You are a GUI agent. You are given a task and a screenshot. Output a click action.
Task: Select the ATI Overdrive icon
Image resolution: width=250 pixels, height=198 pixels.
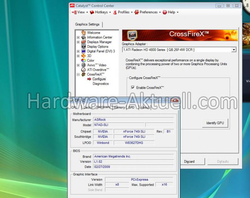pos(84,70)
